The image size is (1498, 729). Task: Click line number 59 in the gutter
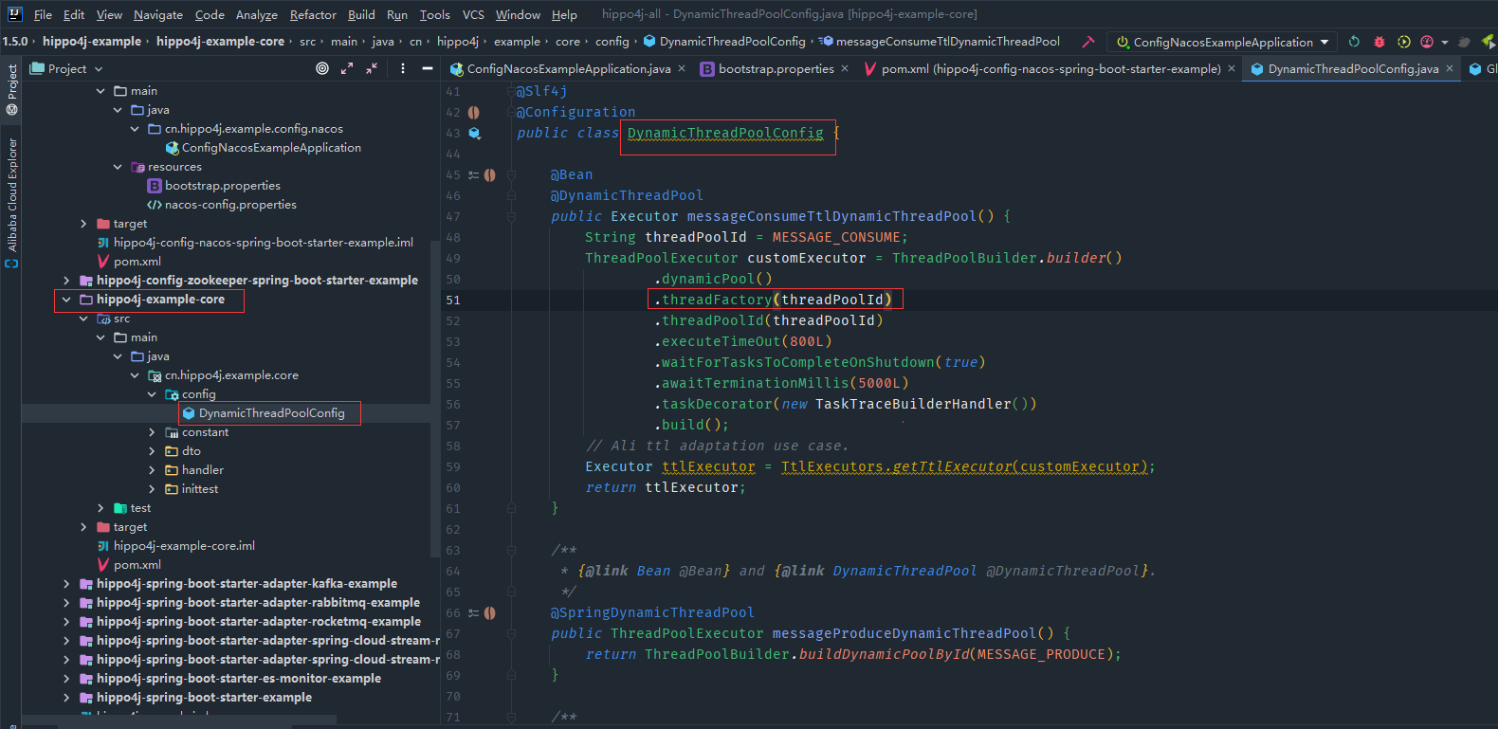[452, 467]
